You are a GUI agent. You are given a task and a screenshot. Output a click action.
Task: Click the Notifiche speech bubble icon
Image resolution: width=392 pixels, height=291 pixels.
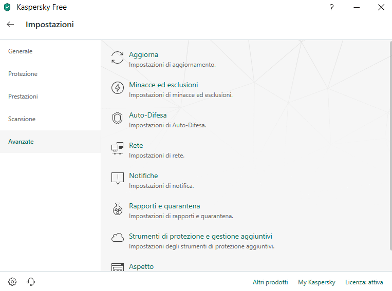point(118,179)
